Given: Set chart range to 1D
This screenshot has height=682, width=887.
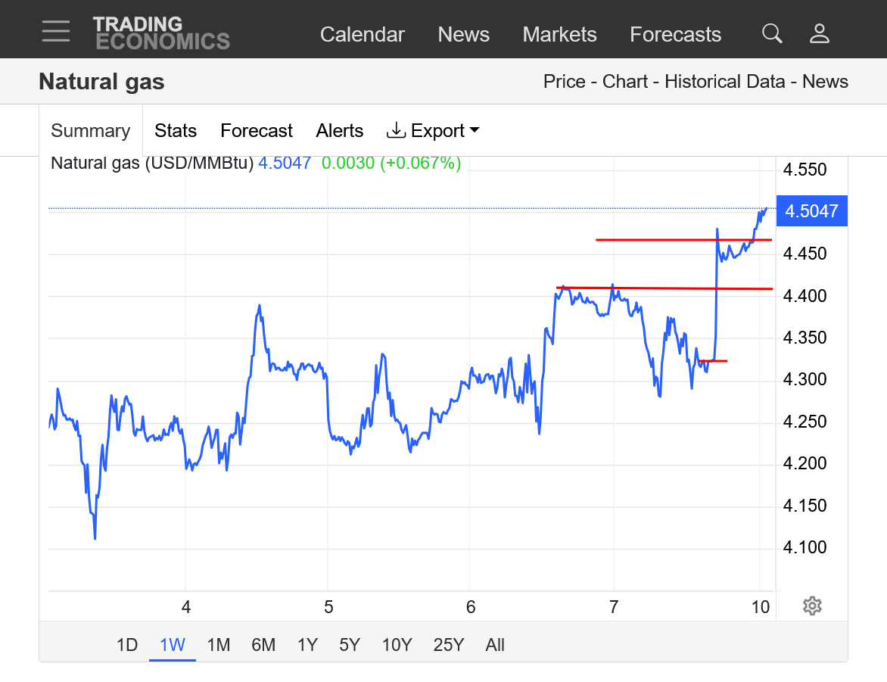Looking at the screenshot, I should click(127, 645).
